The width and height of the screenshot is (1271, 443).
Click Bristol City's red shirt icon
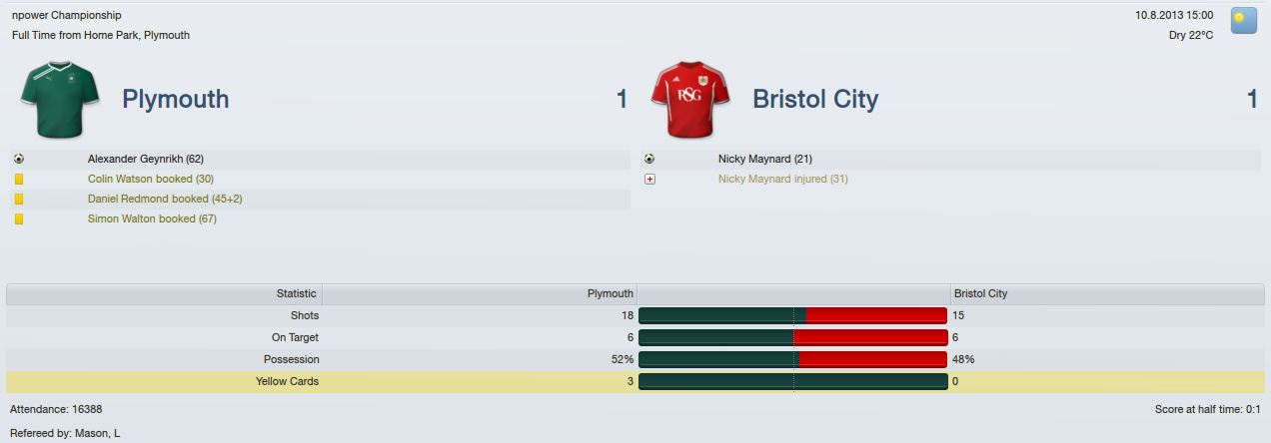coord(690,100)
